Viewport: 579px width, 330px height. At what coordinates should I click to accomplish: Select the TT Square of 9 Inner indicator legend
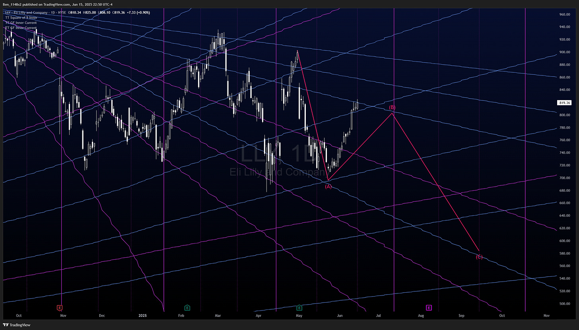coord(20,17)
